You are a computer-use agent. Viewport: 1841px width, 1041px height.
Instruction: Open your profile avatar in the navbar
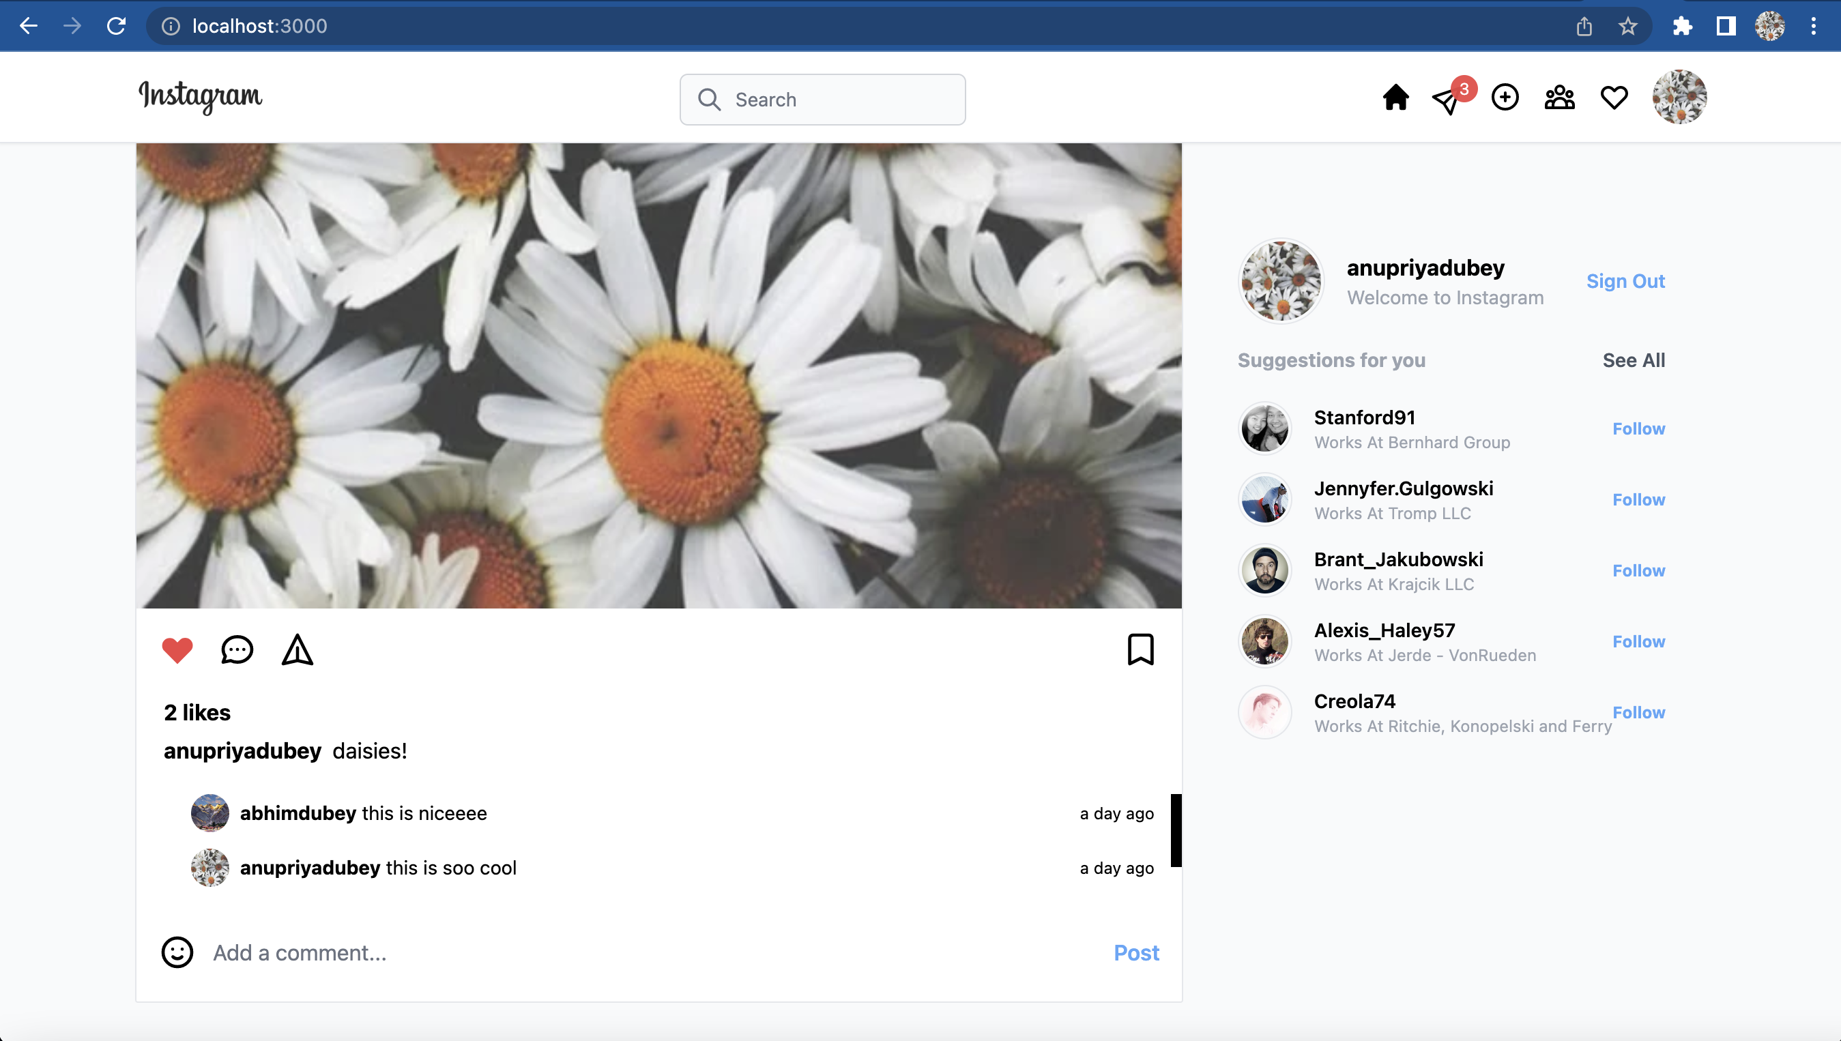[1680, 98]
